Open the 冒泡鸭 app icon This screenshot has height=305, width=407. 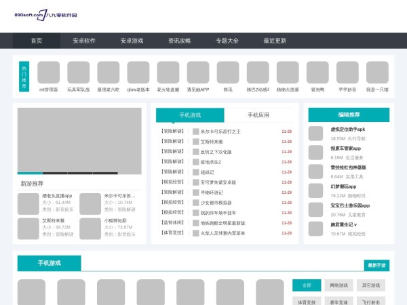(x=317, y=73)
